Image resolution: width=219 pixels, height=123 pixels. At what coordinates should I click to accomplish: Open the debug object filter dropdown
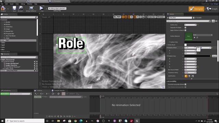[57, 8]
